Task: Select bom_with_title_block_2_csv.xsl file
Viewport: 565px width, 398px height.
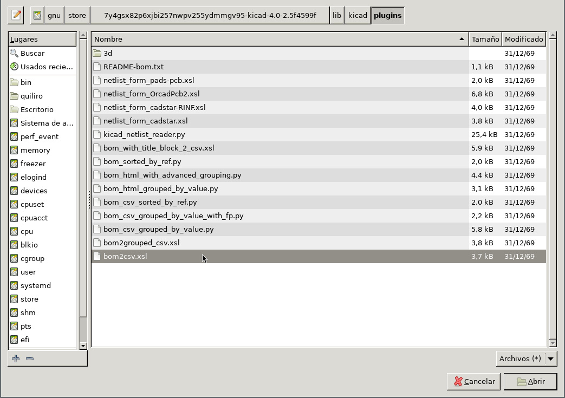Action: click(x=319, y=148)
